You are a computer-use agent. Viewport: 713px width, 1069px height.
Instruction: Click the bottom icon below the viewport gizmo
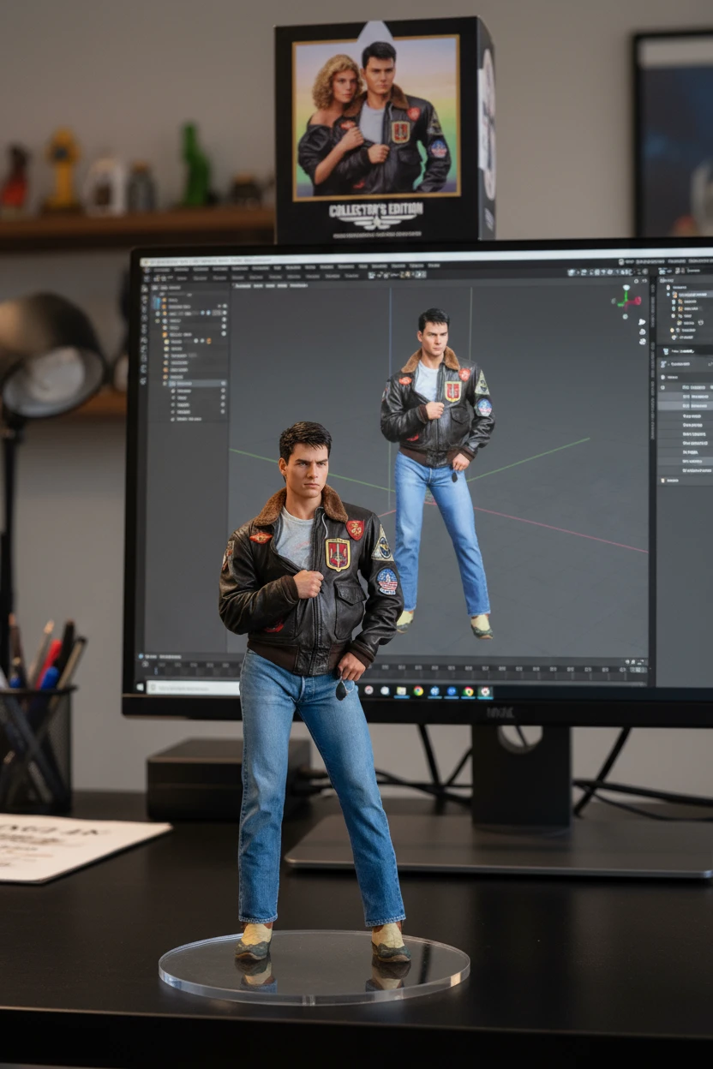(642, 341)
